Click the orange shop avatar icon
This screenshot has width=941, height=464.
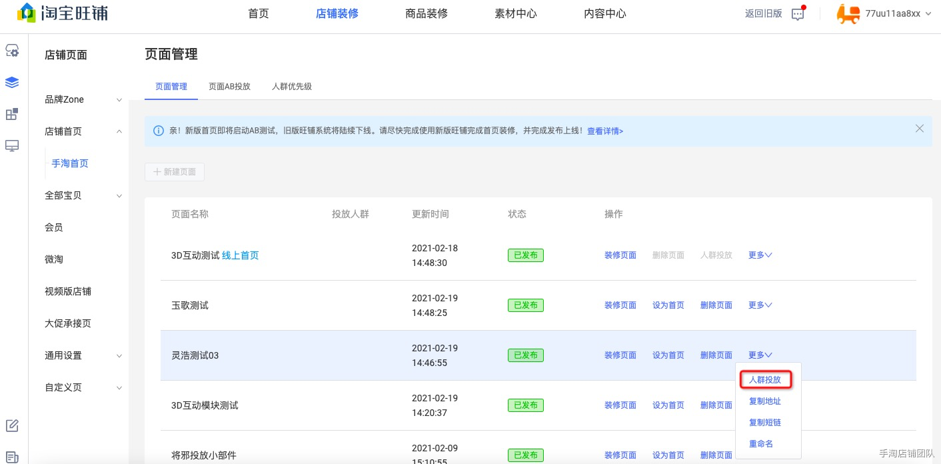pos(848,14)
